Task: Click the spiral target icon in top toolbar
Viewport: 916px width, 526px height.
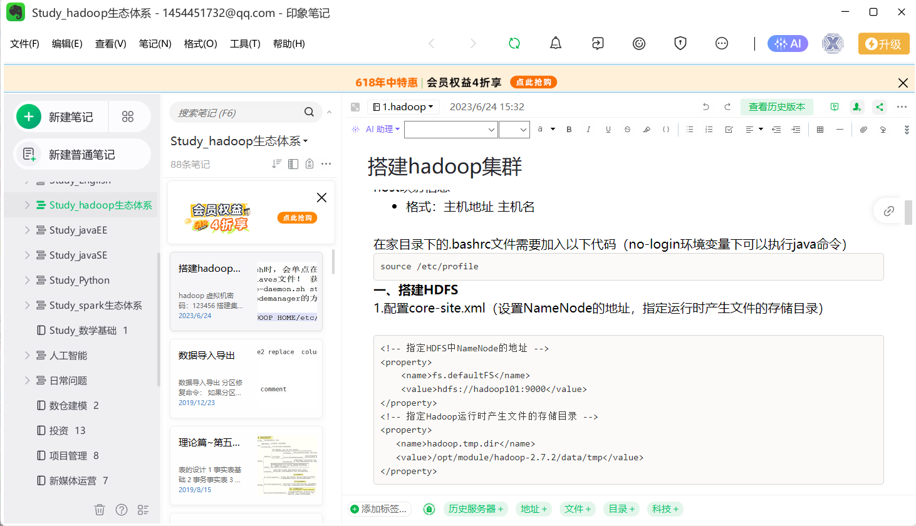Action: 639,43
